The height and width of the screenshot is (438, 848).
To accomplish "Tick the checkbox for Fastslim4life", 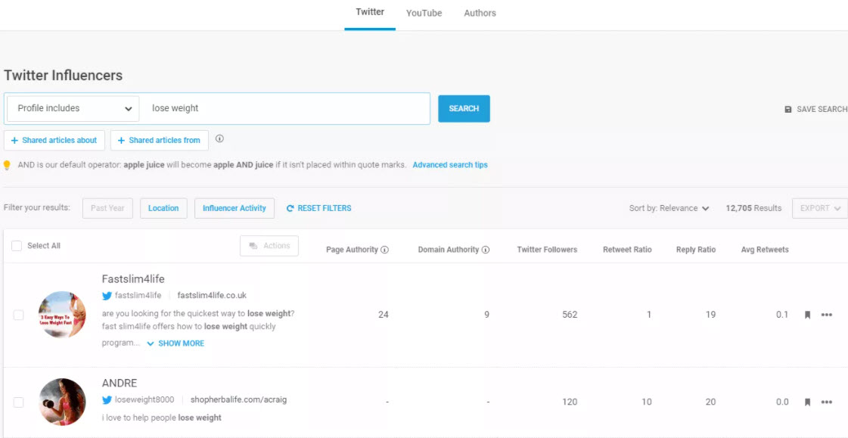I will tap(19, 315).
